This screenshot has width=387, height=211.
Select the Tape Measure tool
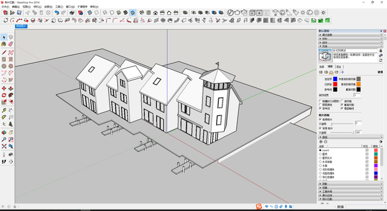pos(4,110)
